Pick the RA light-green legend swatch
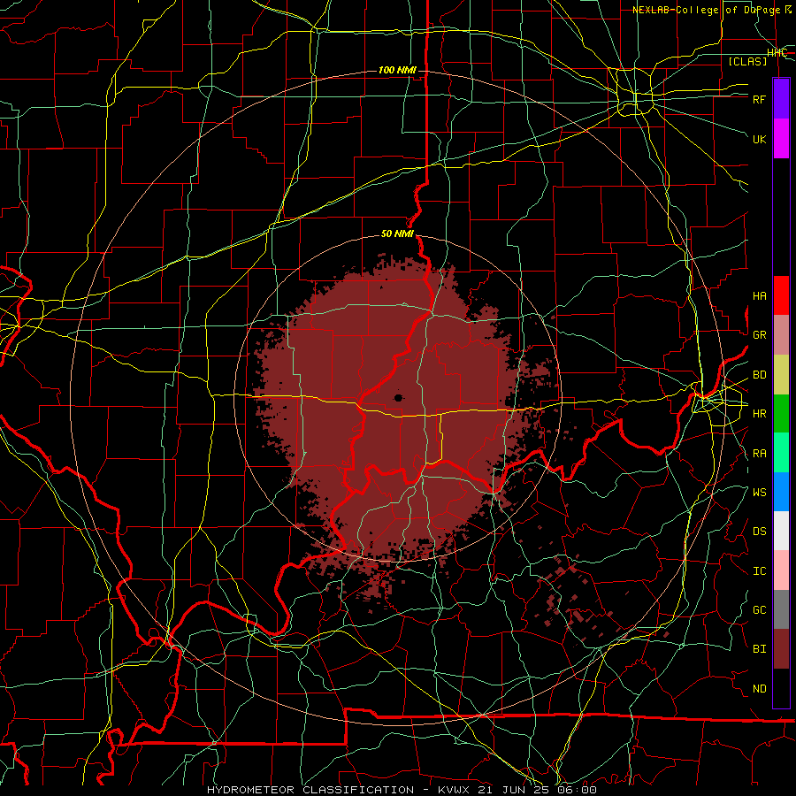This screenshot has height=796, width=796. tap(781, 453)
